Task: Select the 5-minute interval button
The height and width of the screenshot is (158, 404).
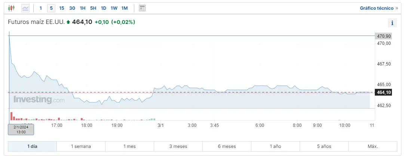Action: (51, 8)
